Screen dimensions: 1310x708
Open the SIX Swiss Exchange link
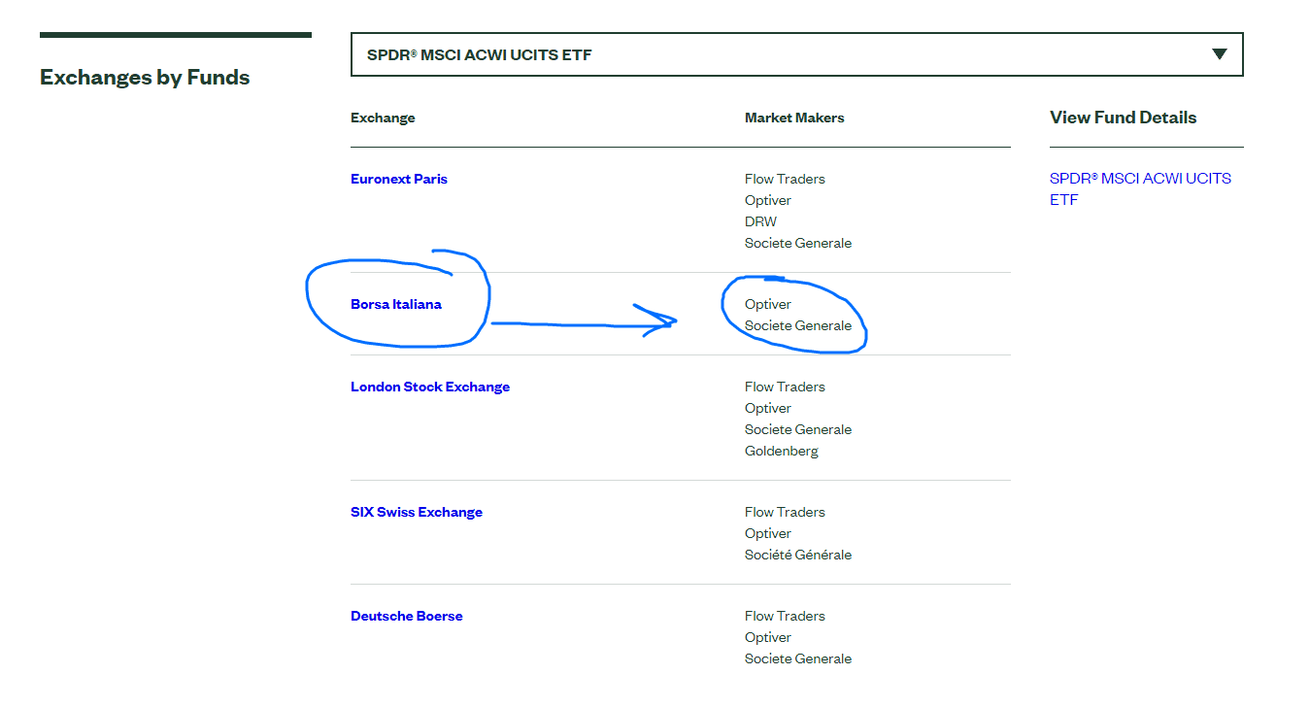(x=417, y=512)
